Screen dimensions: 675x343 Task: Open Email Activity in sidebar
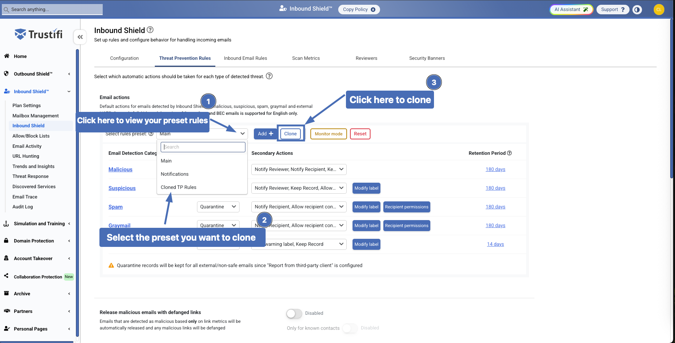click(x=27, y=146)
